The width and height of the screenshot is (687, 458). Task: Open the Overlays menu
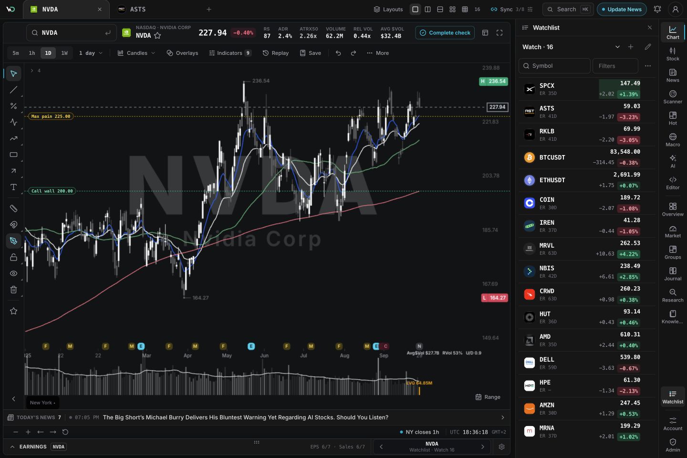click(x=182, y=53)
